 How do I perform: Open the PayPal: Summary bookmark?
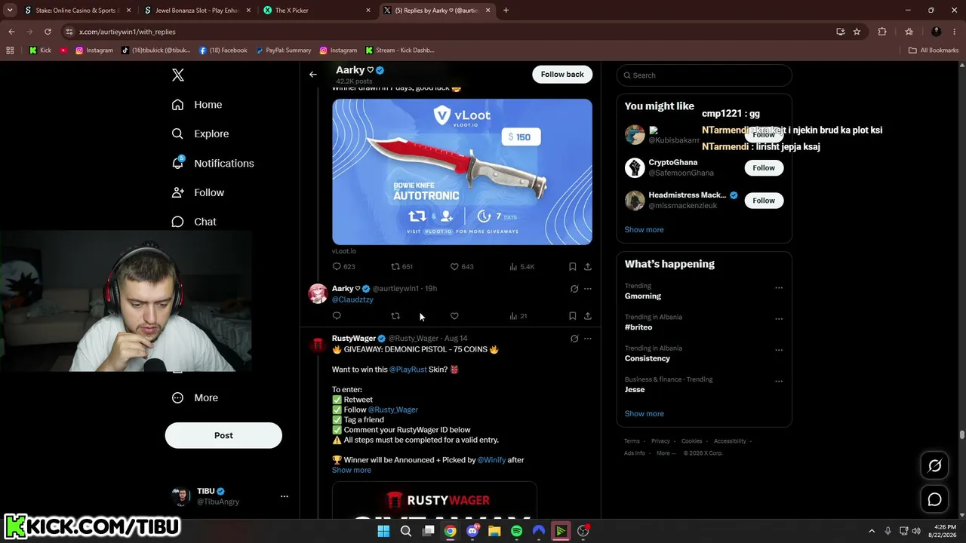point(283,51)
